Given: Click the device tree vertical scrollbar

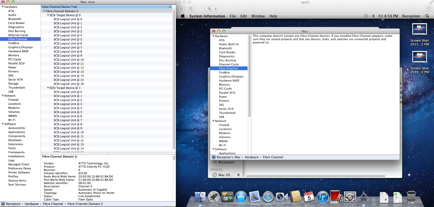Looking at the screenshot, I should coord(174,80).
